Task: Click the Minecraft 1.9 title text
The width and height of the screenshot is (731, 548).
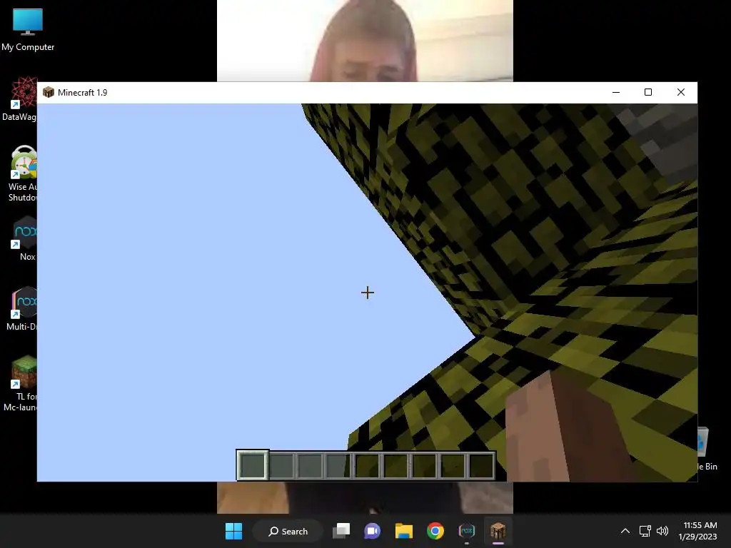Action: [83, 93]
